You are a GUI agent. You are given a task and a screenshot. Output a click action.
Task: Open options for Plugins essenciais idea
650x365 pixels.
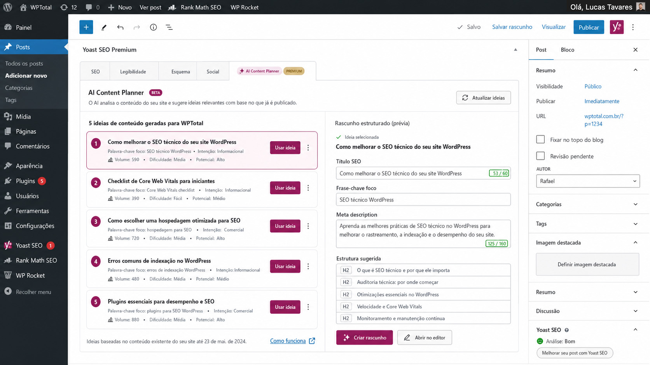pos(308,307)
